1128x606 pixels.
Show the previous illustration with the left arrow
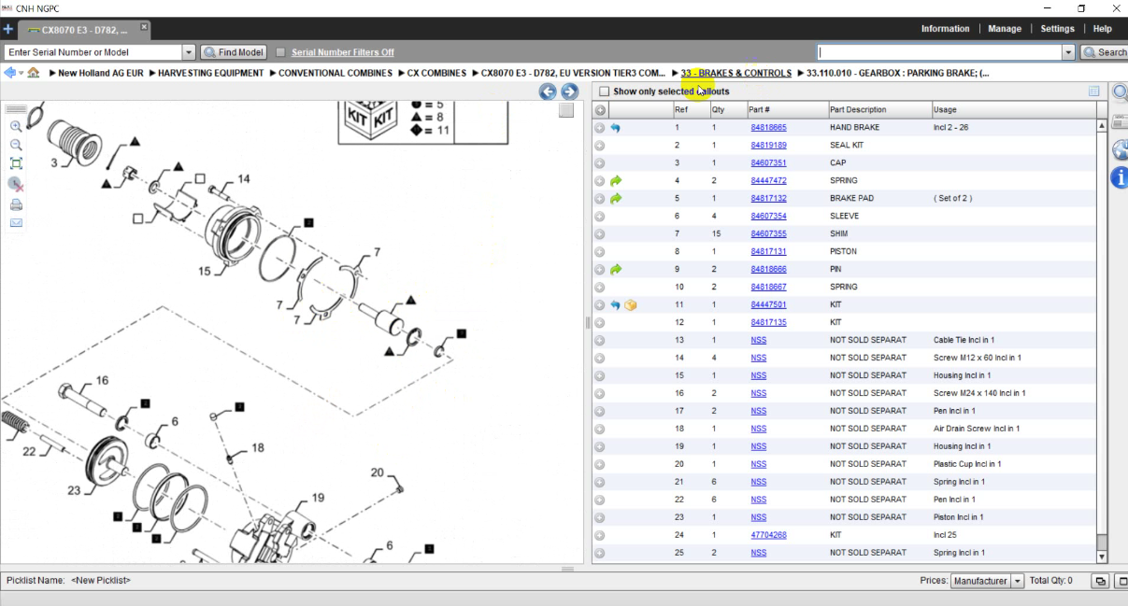tap(548, 92)
